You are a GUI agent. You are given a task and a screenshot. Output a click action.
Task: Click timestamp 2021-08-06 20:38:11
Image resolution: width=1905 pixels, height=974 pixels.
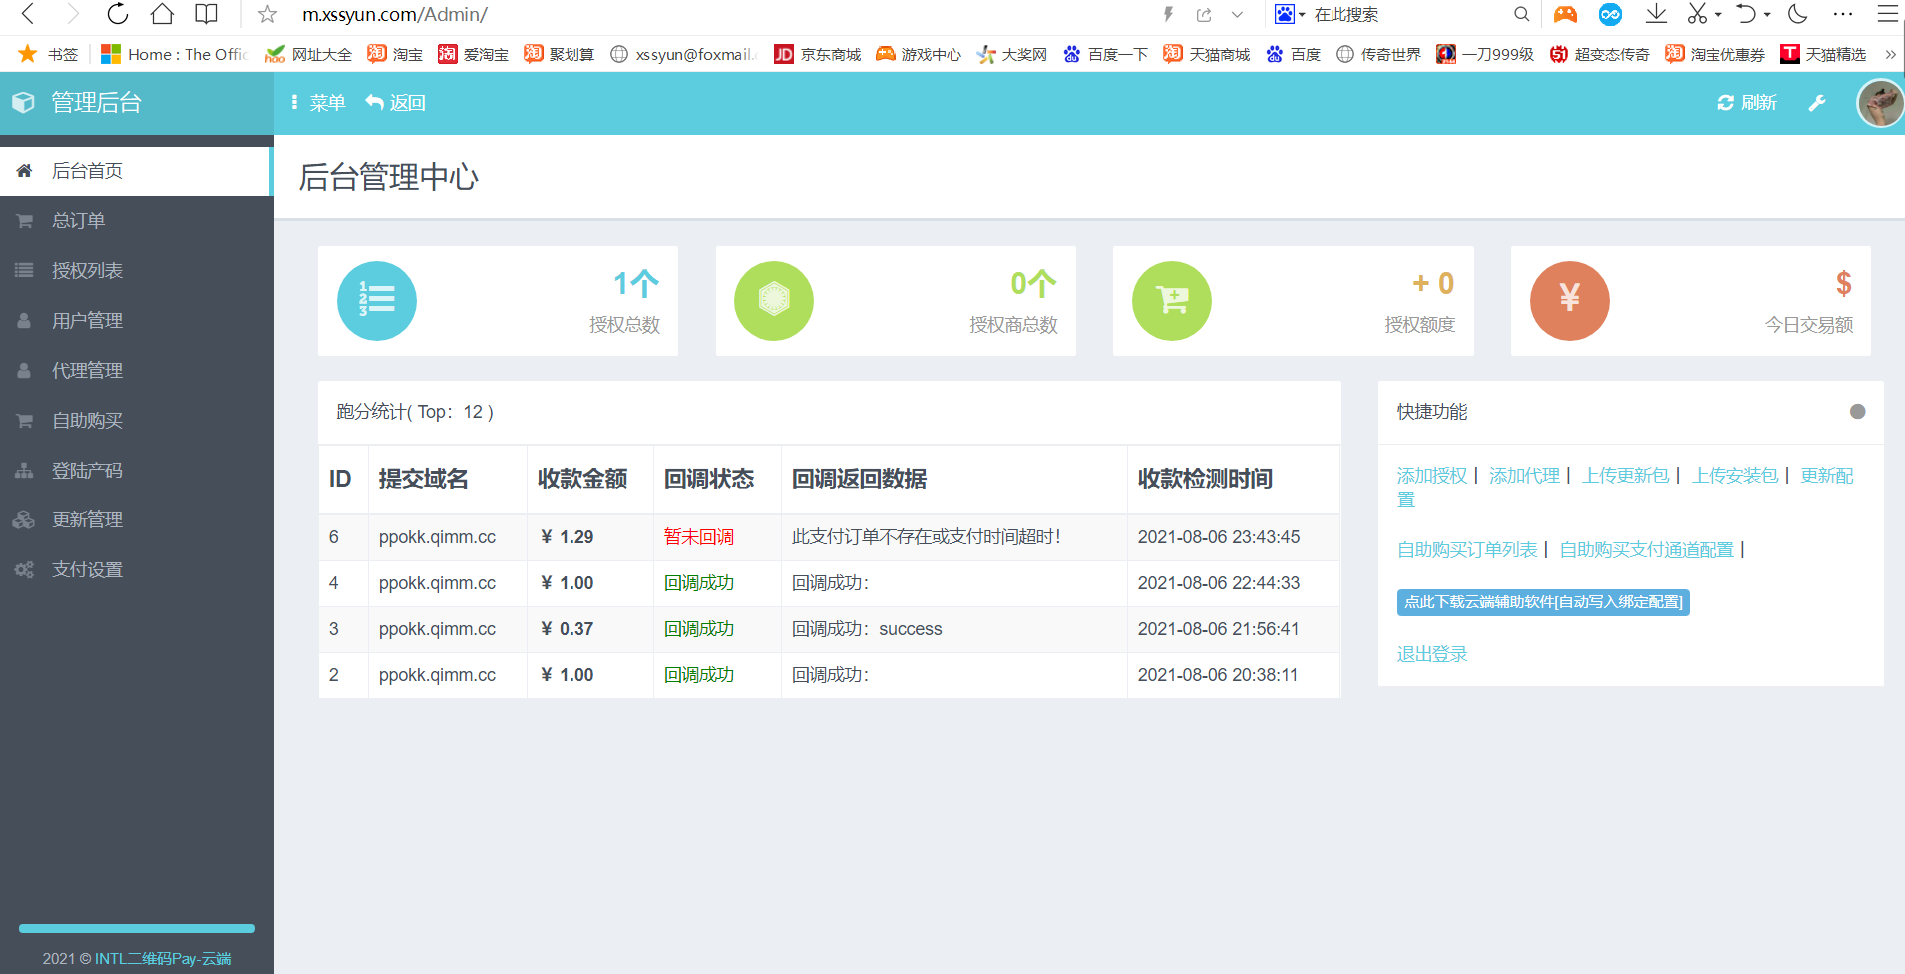[x=1218, y=675]
